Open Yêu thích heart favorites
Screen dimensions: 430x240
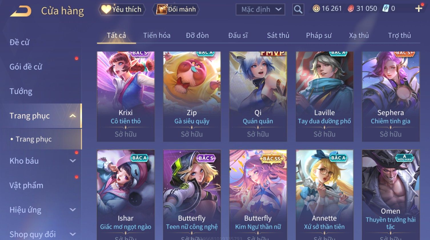[122, 9]
